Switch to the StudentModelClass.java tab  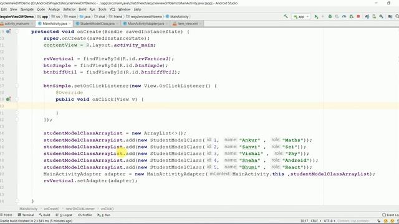click(97, 24)
